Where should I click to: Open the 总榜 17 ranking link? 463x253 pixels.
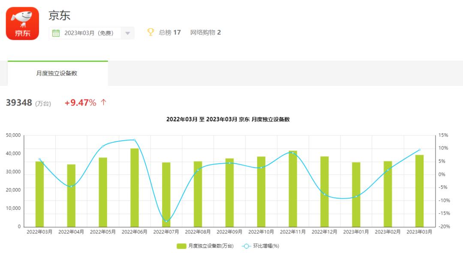170,32
